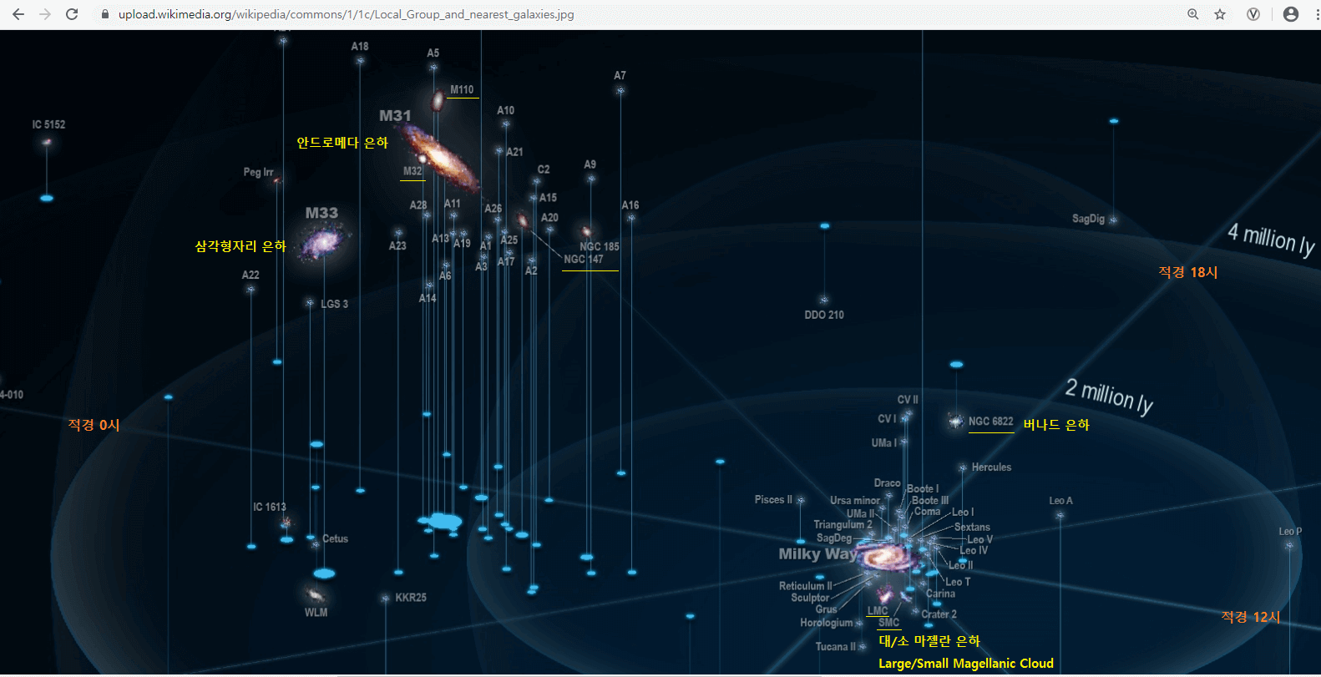Click the A7 label
The image size is (1321, 677).
click(620, 76)
